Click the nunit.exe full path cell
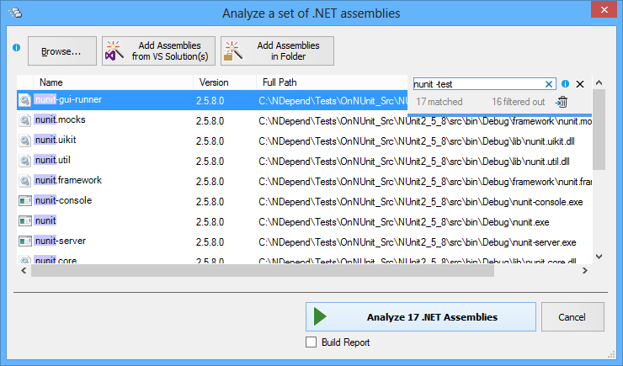 [404, 222]
